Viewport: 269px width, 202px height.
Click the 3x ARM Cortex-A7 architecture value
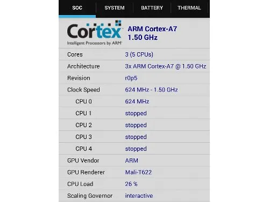[166, 66]
